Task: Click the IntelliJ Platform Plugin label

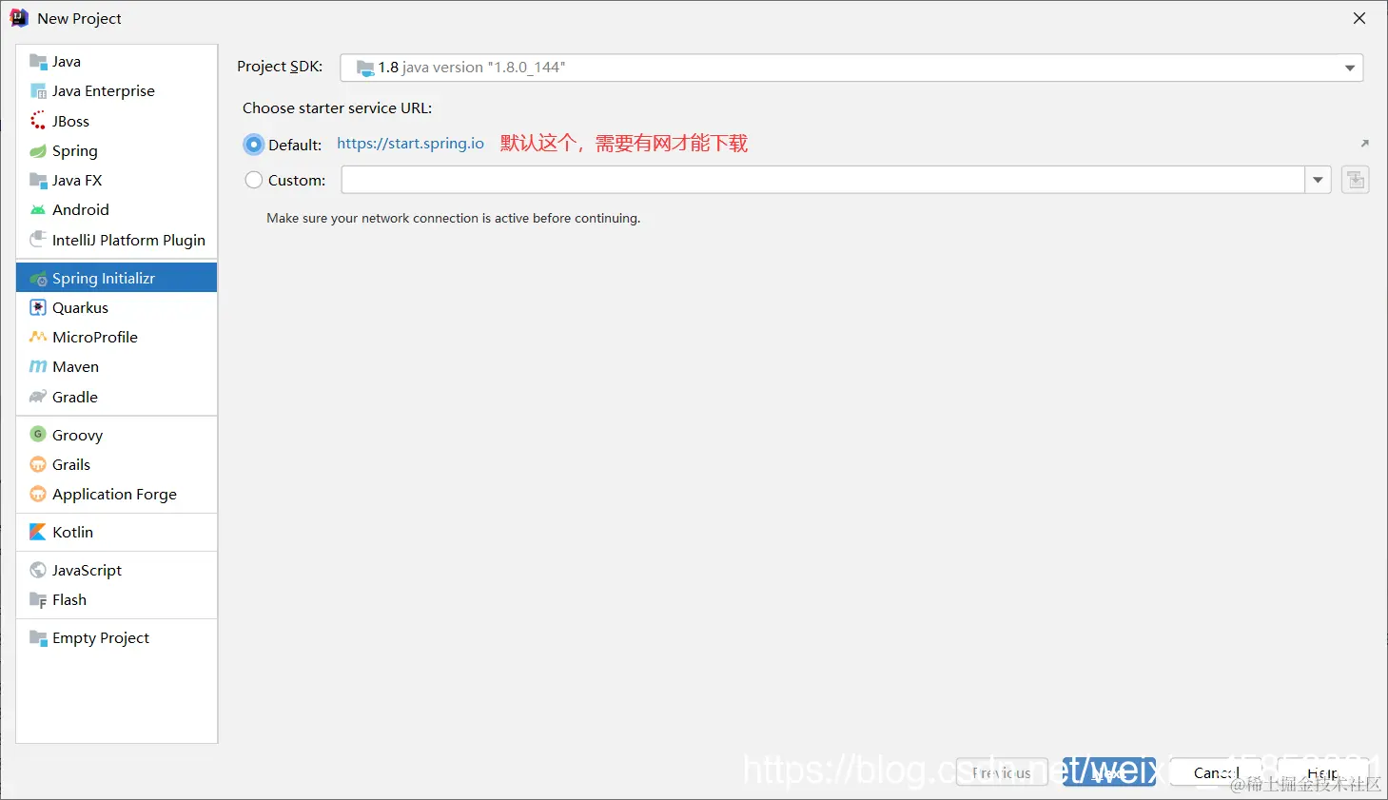Action: 128,240
